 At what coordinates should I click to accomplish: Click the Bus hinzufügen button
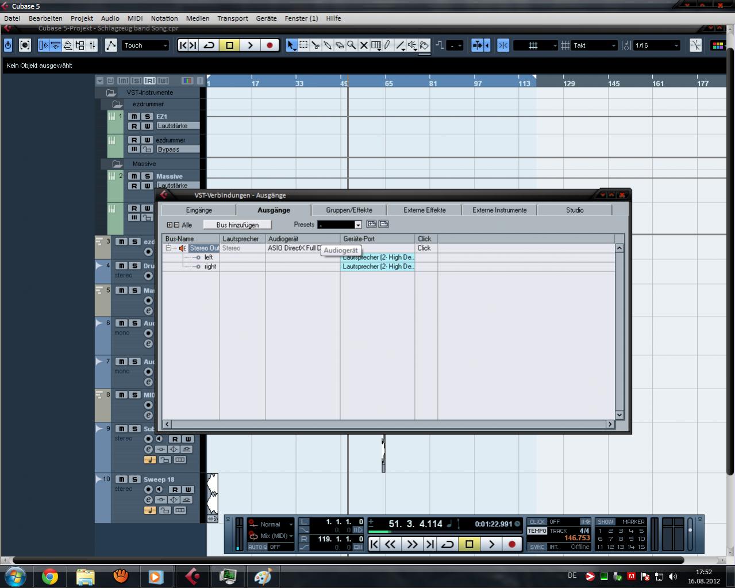pos(237,225)
